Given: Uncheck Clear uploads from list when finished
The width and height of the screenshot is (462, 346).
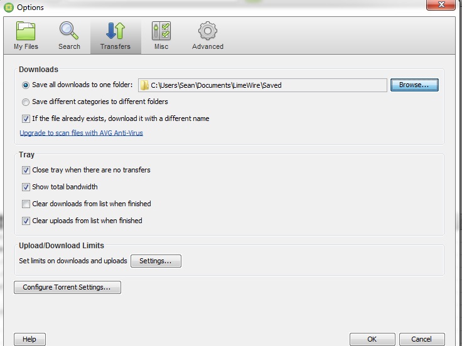Looking at the screenshot, I should coord(26,221).
